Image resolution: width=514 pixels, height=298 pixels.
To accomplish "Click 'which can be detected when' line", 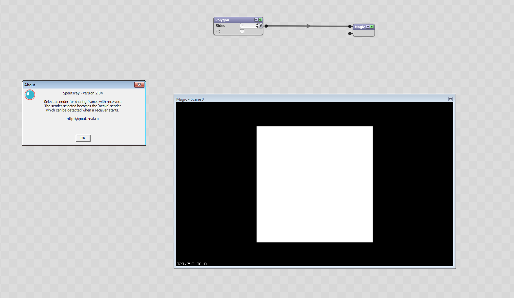I will 83,110.
